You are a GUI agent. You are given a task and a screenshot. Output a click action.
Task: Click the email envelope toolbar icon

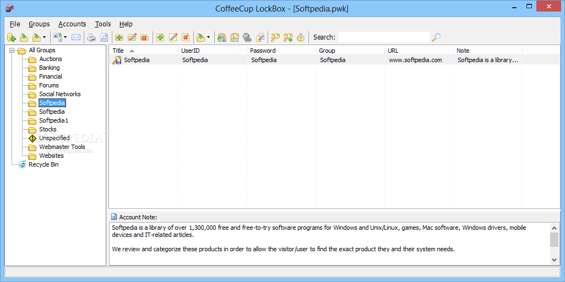(75, 37)
